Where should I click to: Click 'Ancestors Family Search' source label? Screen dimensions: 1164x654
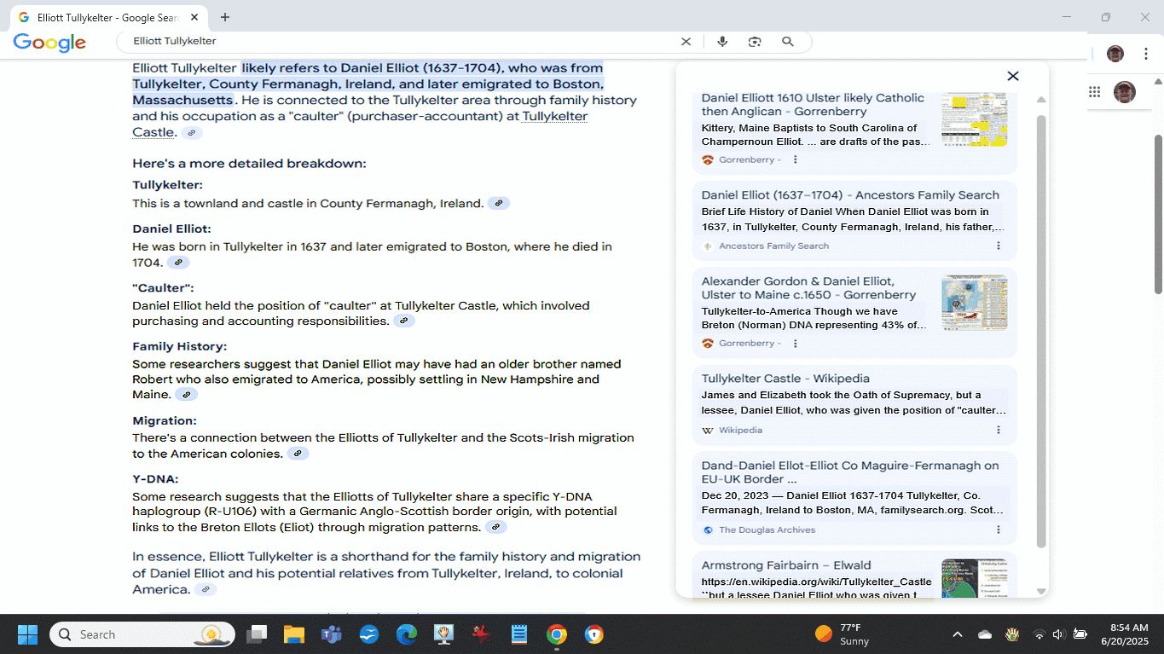click(x=774, y=246)
